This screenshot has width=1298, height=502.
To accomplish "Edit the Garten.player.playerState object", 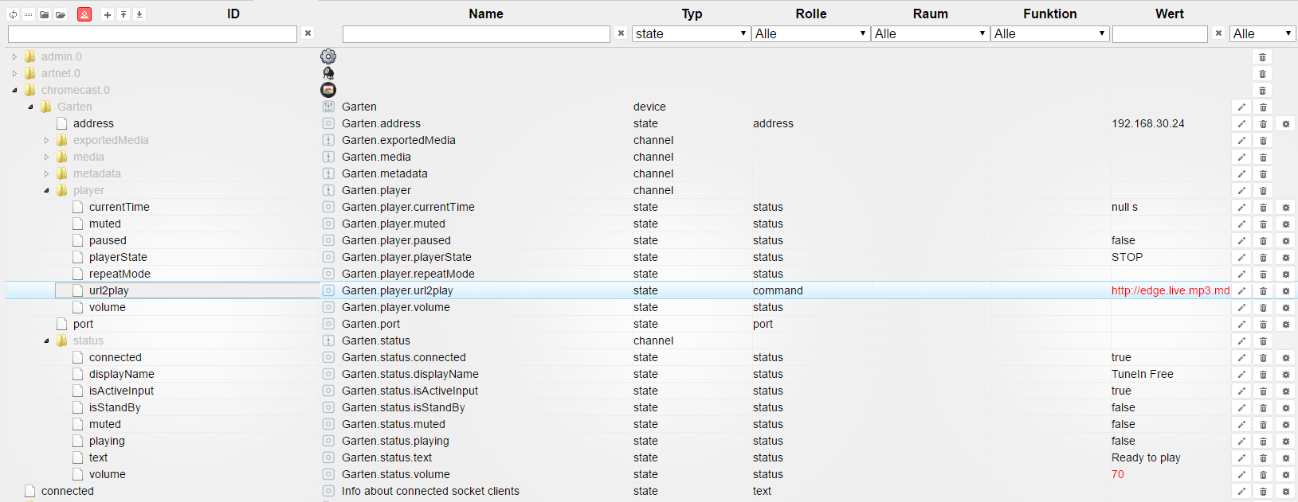I will [1241, 258].
